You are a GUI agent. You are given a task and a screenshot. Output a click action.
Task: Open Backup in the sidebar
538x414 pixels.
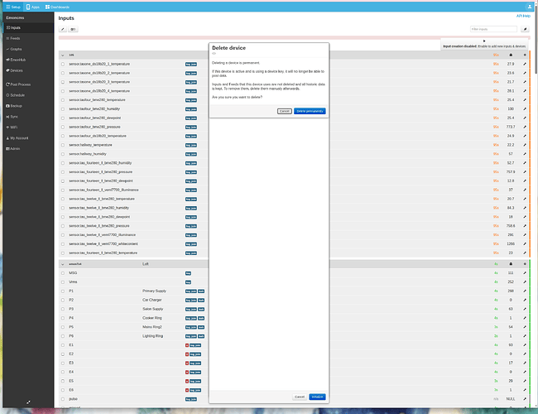[28, 106]
